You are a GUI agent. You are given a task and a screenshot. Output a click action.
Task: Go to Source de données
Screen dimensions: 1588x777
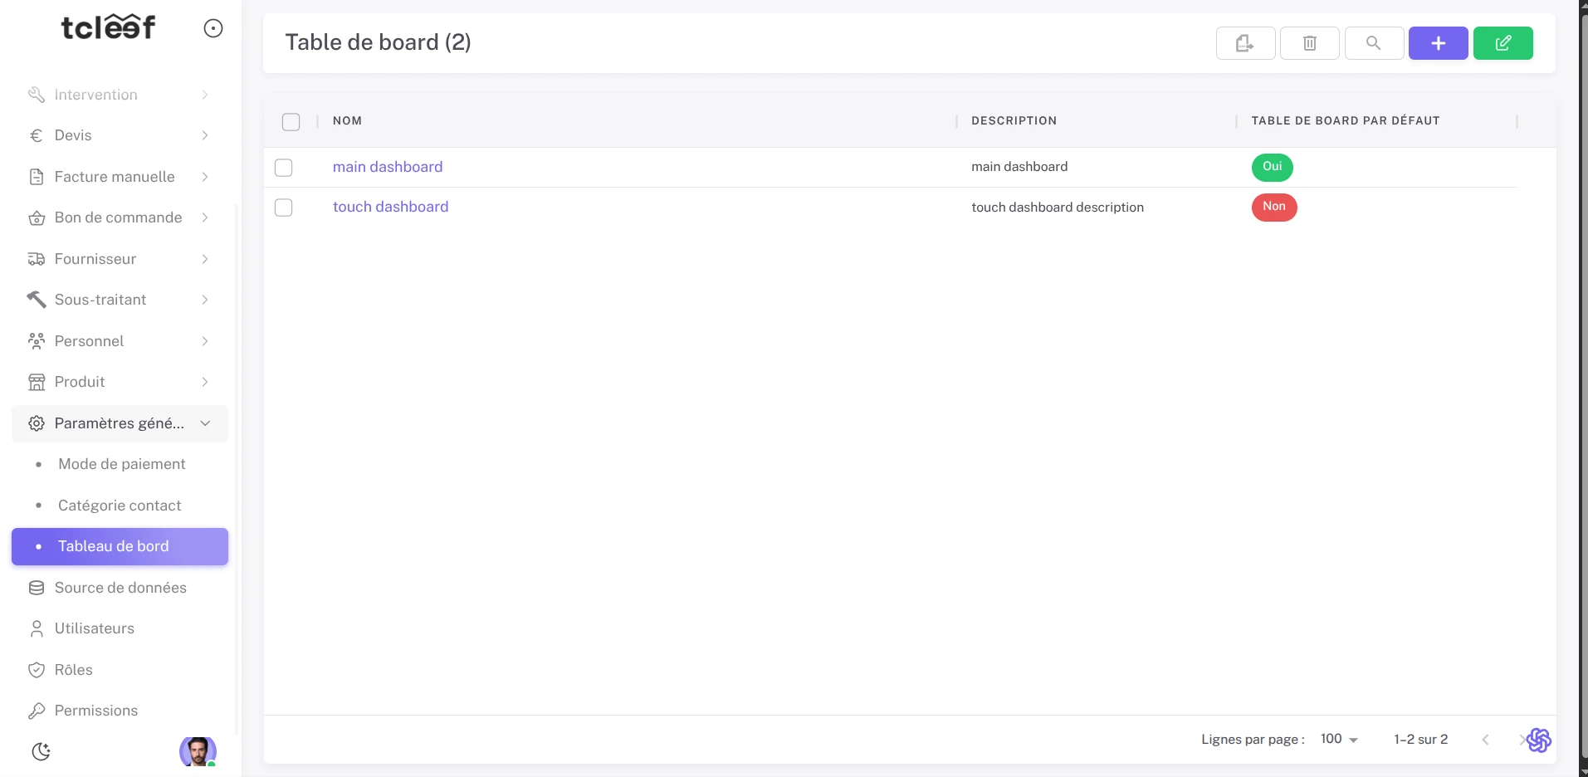coord(120,588)
